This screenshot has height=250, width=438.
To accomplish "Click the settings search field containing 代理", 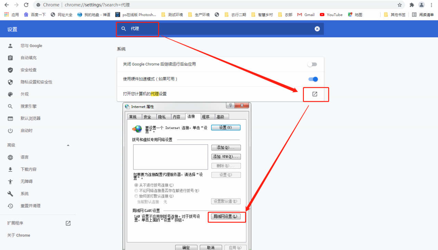I will coord(220,29).
